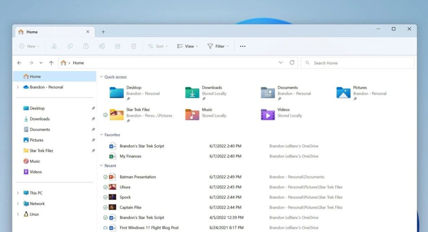Click the pin icon beside Downloads in sidebar

(x=93, y=119)
